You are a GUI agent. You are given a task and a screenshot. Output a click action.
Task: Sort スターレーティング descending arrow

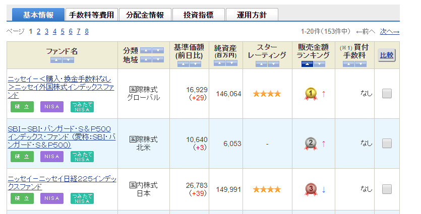[273, 64]
